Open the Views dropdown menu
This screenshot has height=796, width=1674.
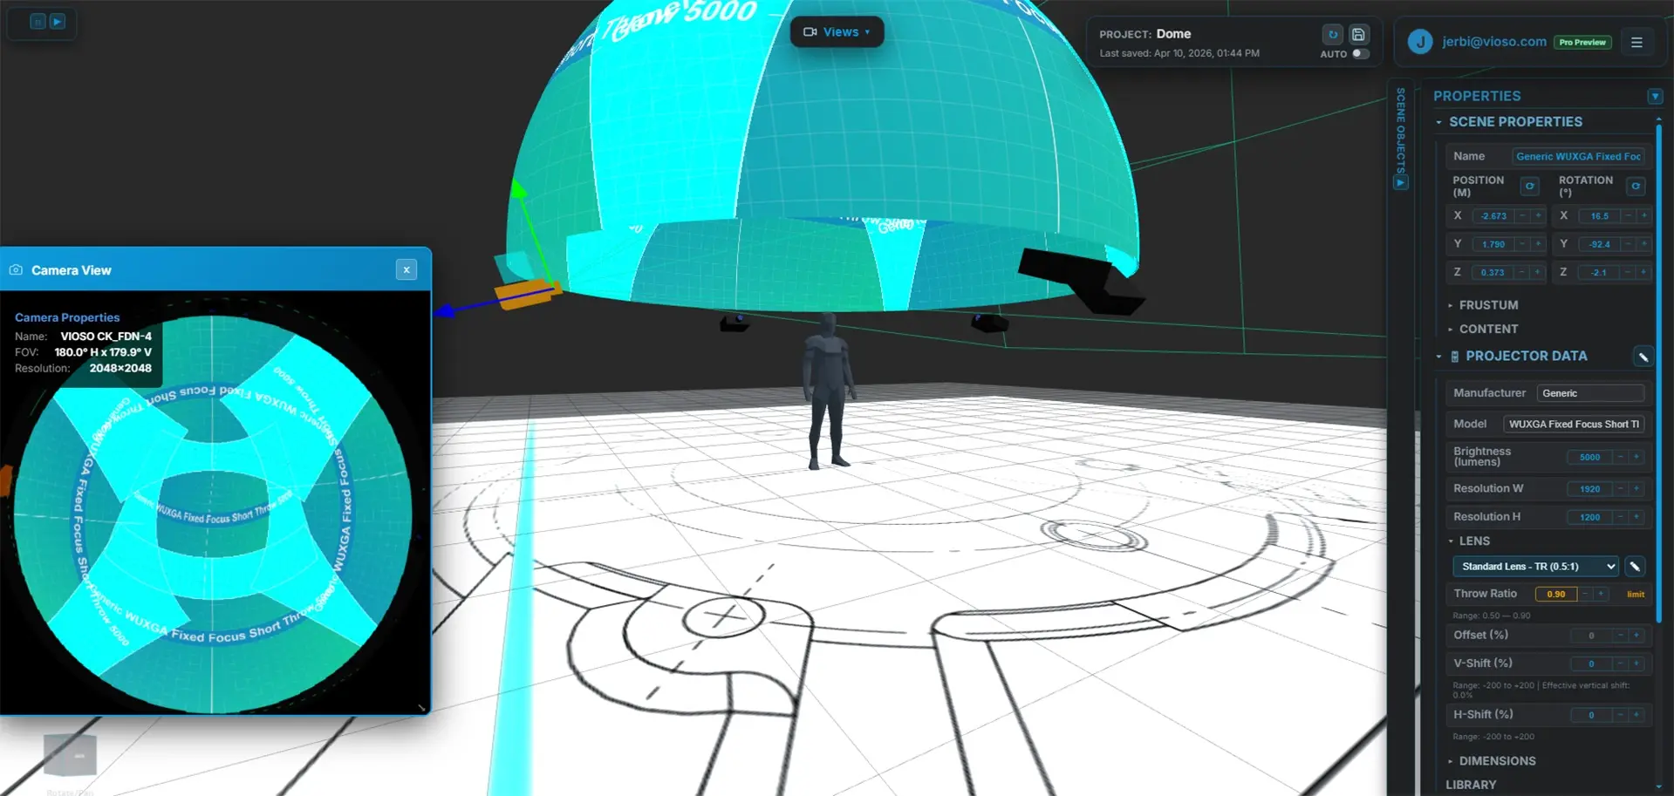[x=837, y=32]
